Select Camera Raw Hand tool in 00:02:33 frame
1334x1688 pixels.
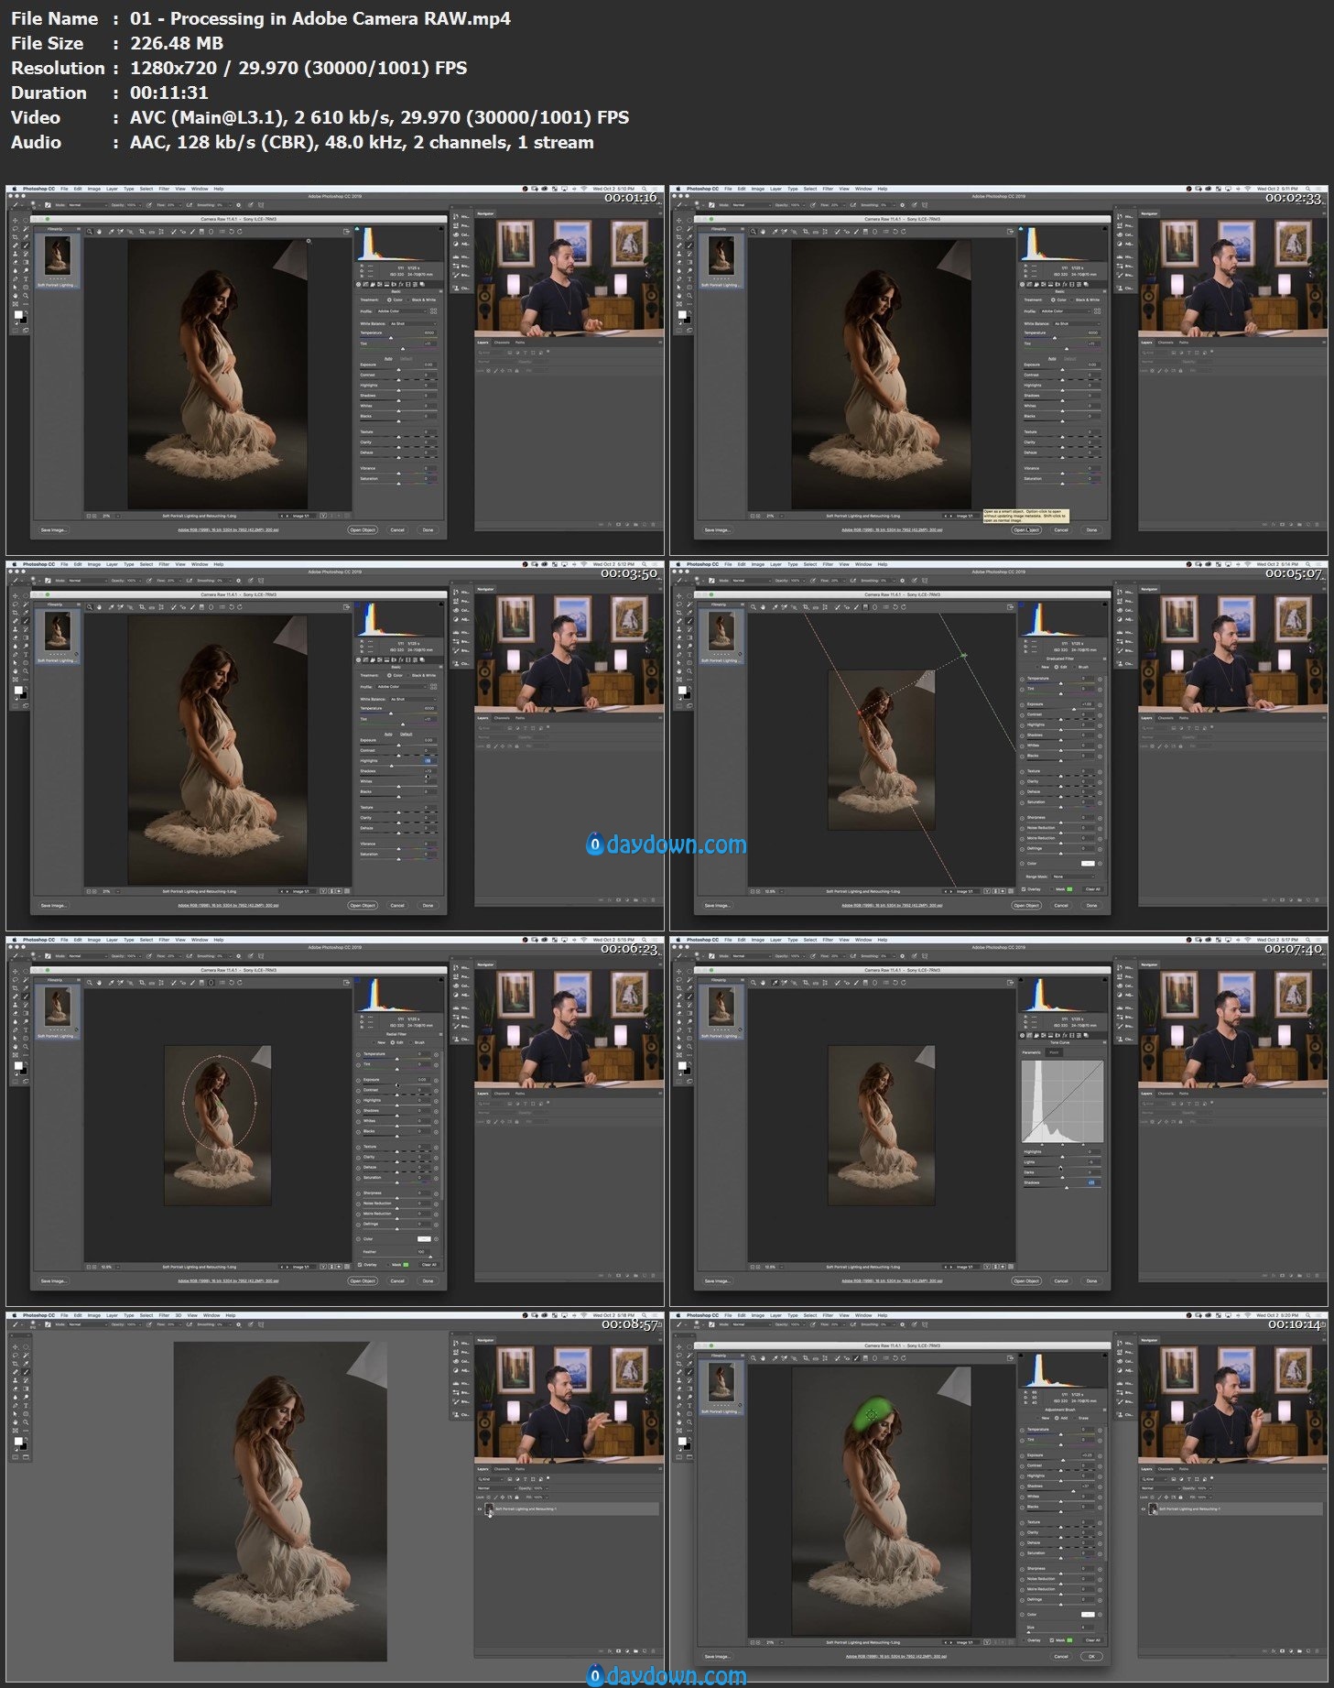coord(764,232)
